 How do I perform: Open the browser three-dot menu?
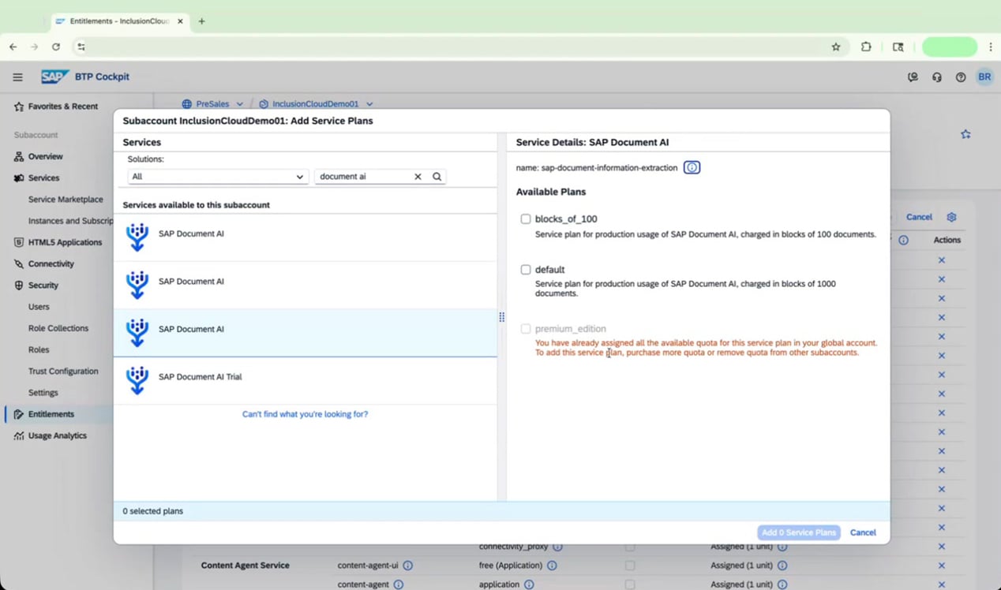[990, 47]
